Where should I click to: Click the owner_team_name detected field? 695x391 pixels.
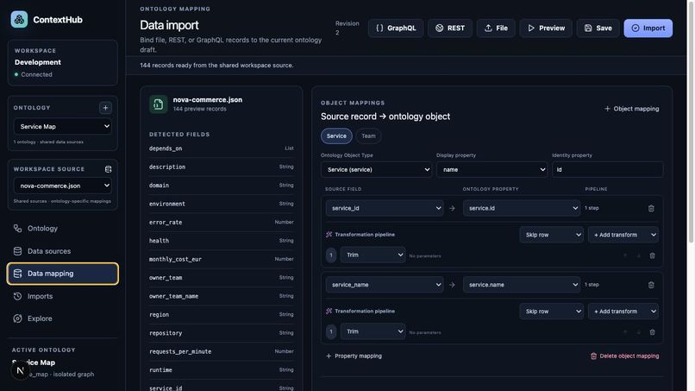(222, 296)
